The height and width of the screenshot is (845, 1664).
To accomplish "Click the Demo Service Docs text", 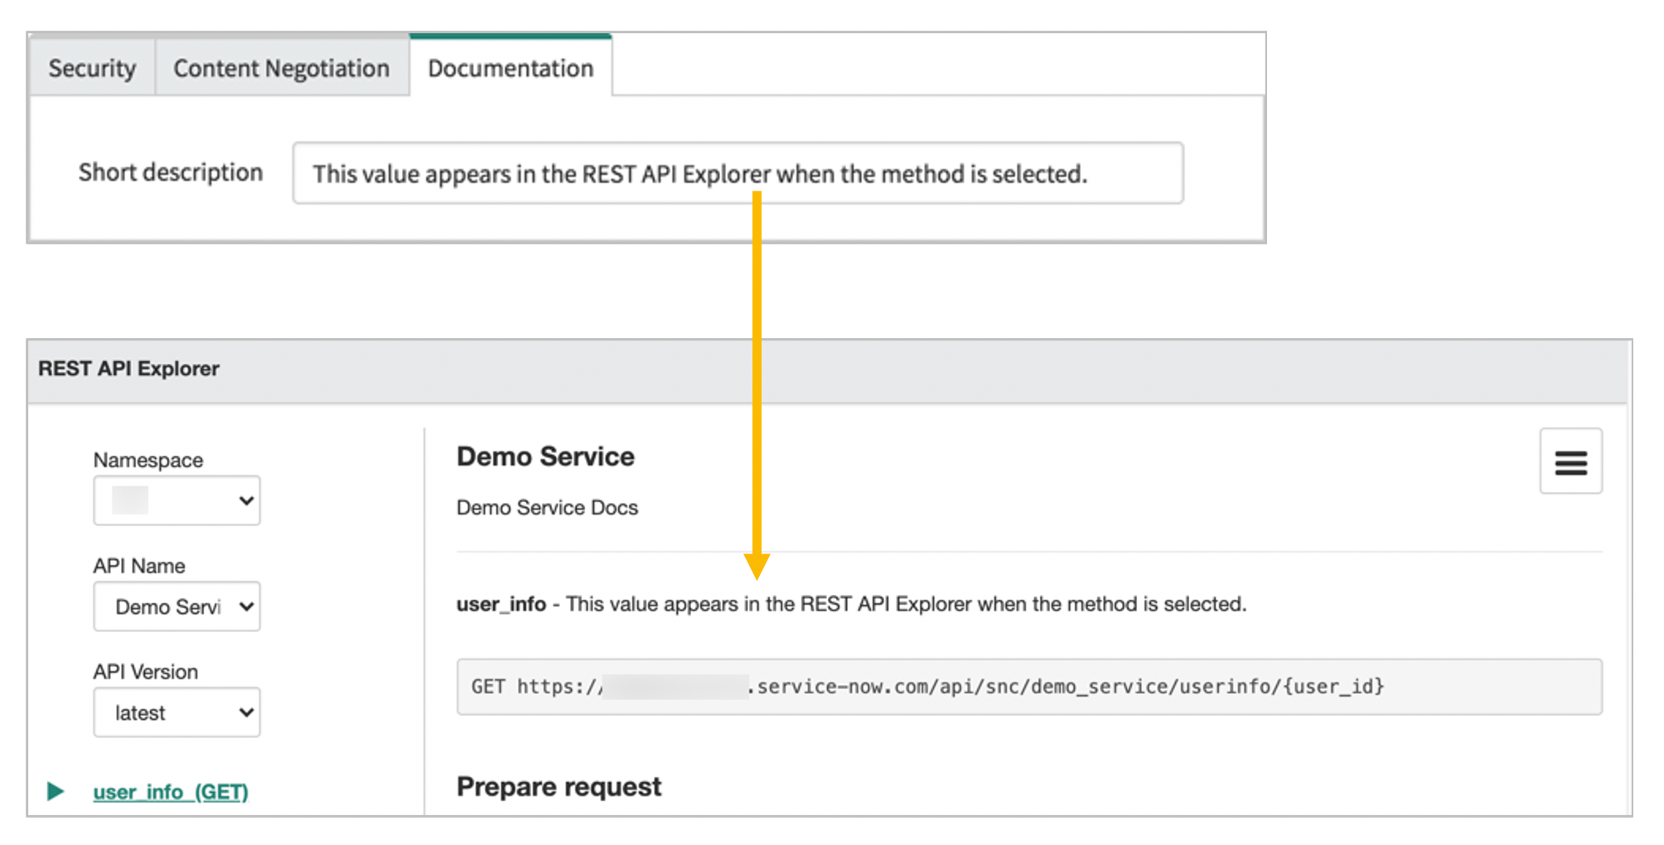I will (x=546, y=507).
